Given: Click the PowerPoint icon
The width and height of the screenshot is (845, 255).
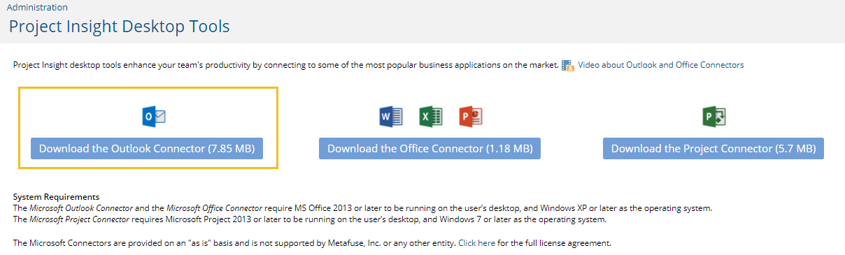Looking at the screenshot, I should [x=471, y=117].
